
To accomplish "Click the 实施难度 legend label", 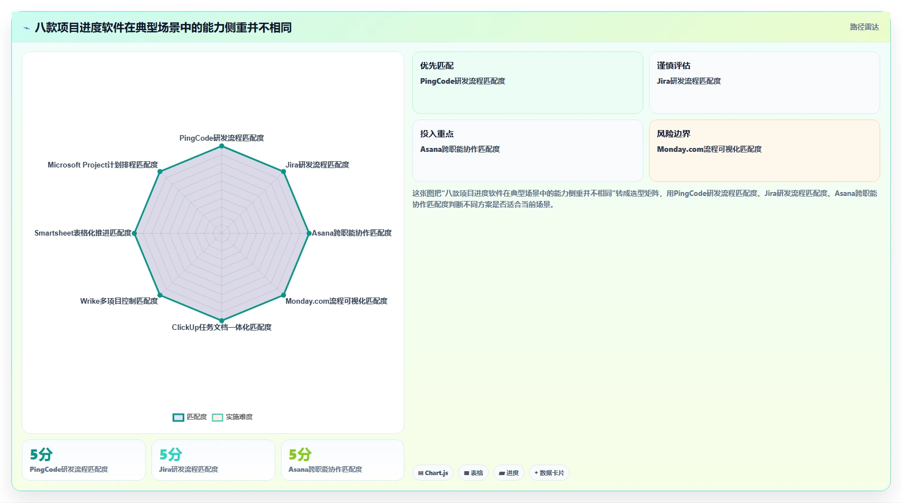I will pos(239,417).
